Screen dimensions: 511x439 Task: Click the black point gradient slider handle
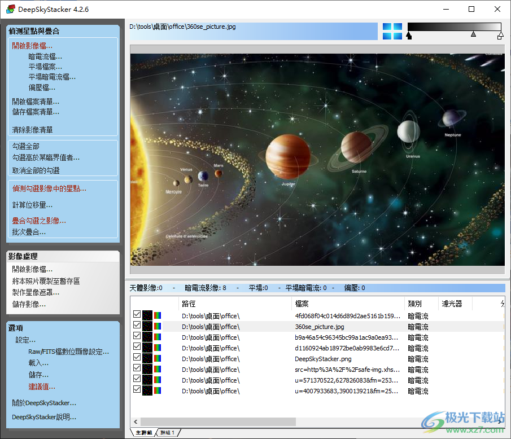click(409, 36)
